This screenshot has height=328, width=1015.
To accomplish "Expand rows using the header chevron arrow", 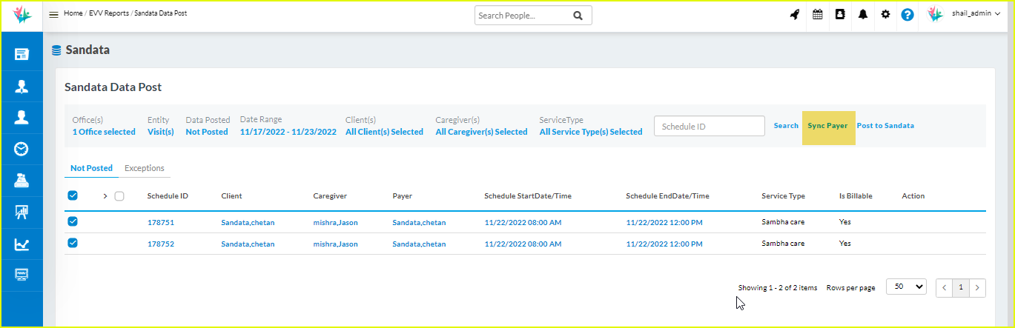I will click(105, 196).
